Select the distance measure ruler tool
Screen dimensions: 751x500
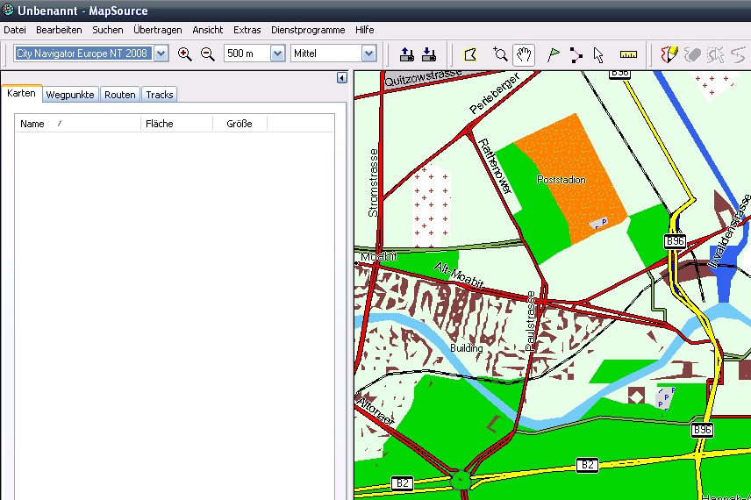[x=627, y=54]
